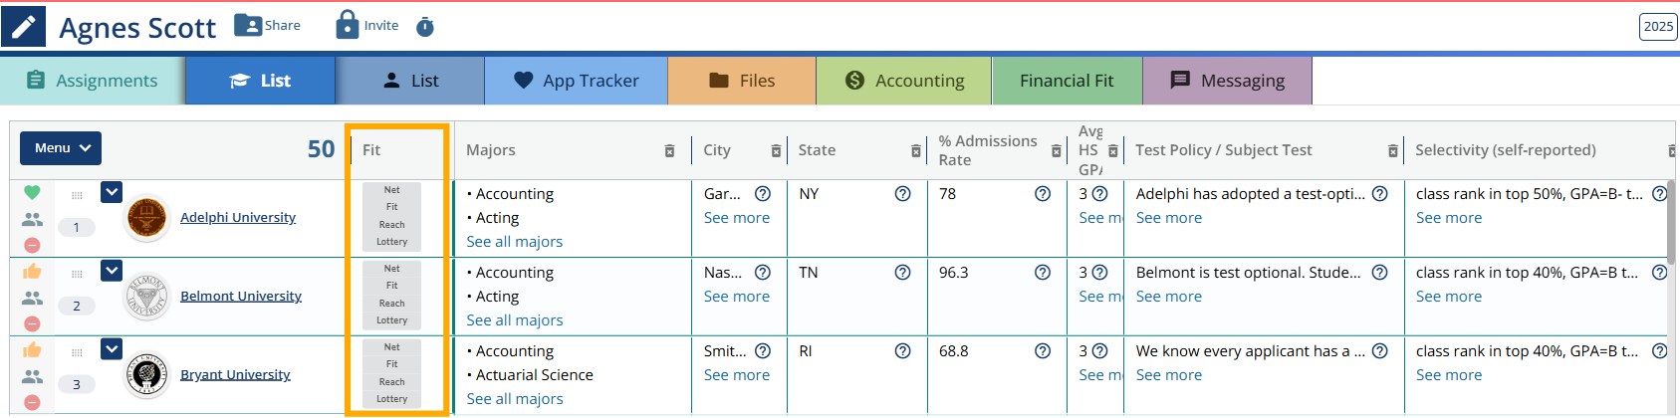Remove the State column with trash icon
1680x418 pixels.
pyautogui.click(x=916, y=151)
